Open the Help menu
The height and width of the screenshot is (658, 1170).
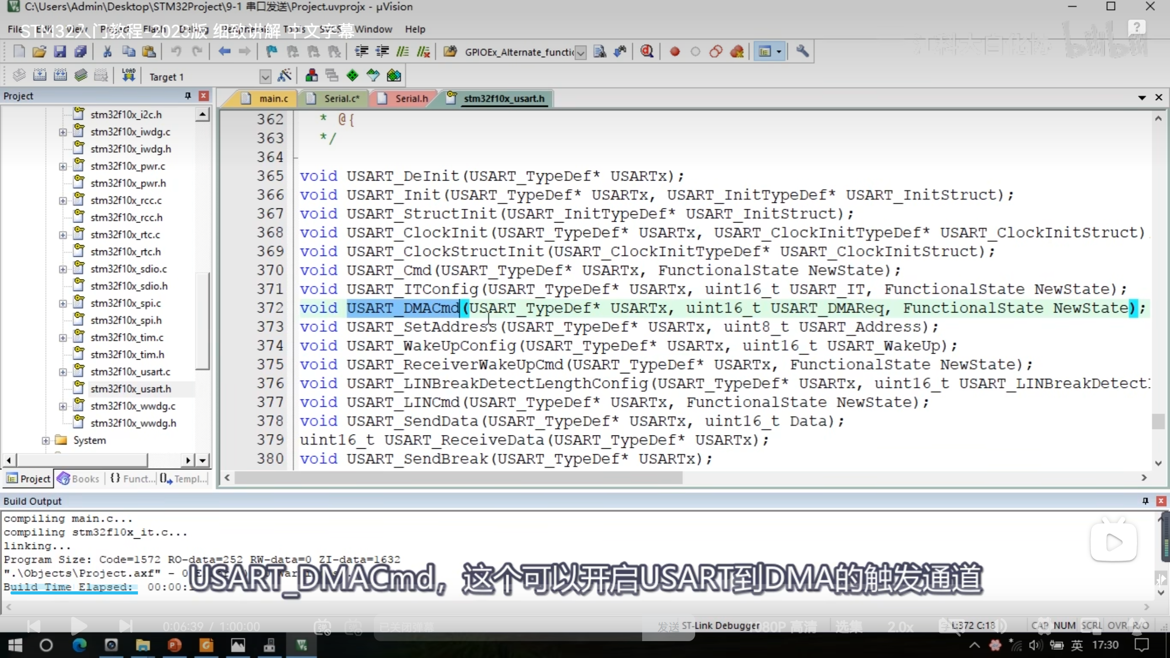(415, 29)
